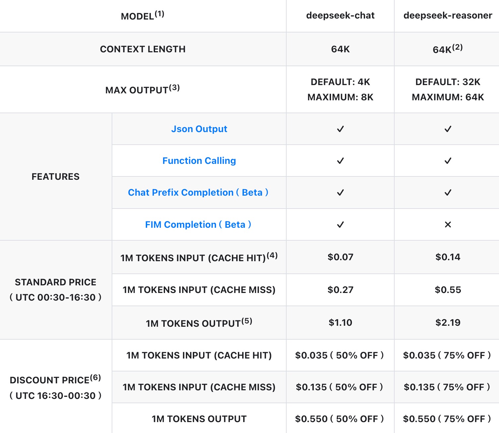Click deepseek-reasoner's FIM Completion X mark

click(448, 224)
